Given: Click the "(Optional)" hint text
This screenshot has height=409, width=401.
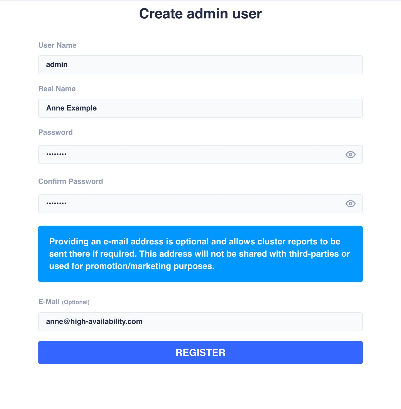Looking at the screenshot, I should [76, 302].
